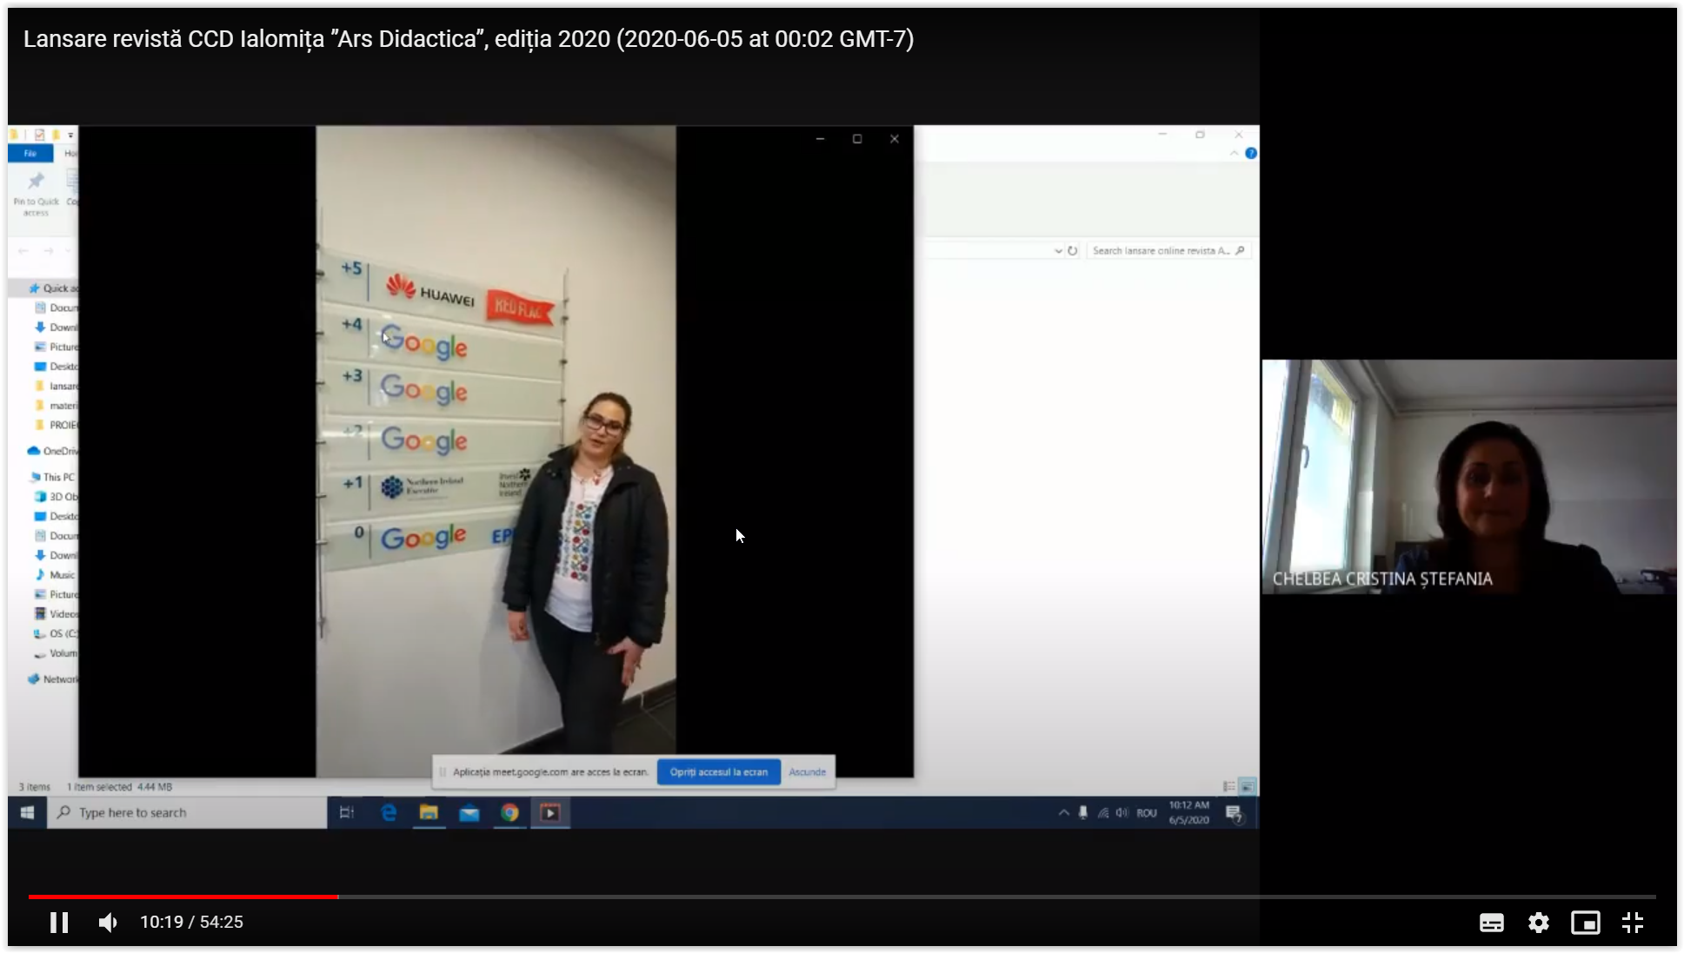
Task: Open the Windows Start menu
Action: tap(27, 812)
